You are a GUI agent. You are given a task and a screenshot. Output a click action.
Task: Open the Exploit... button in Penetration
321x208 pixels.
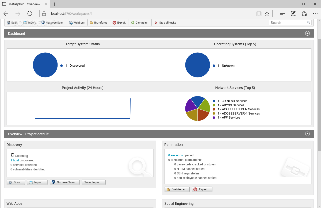pyautogui.click(x=202, y=189)
